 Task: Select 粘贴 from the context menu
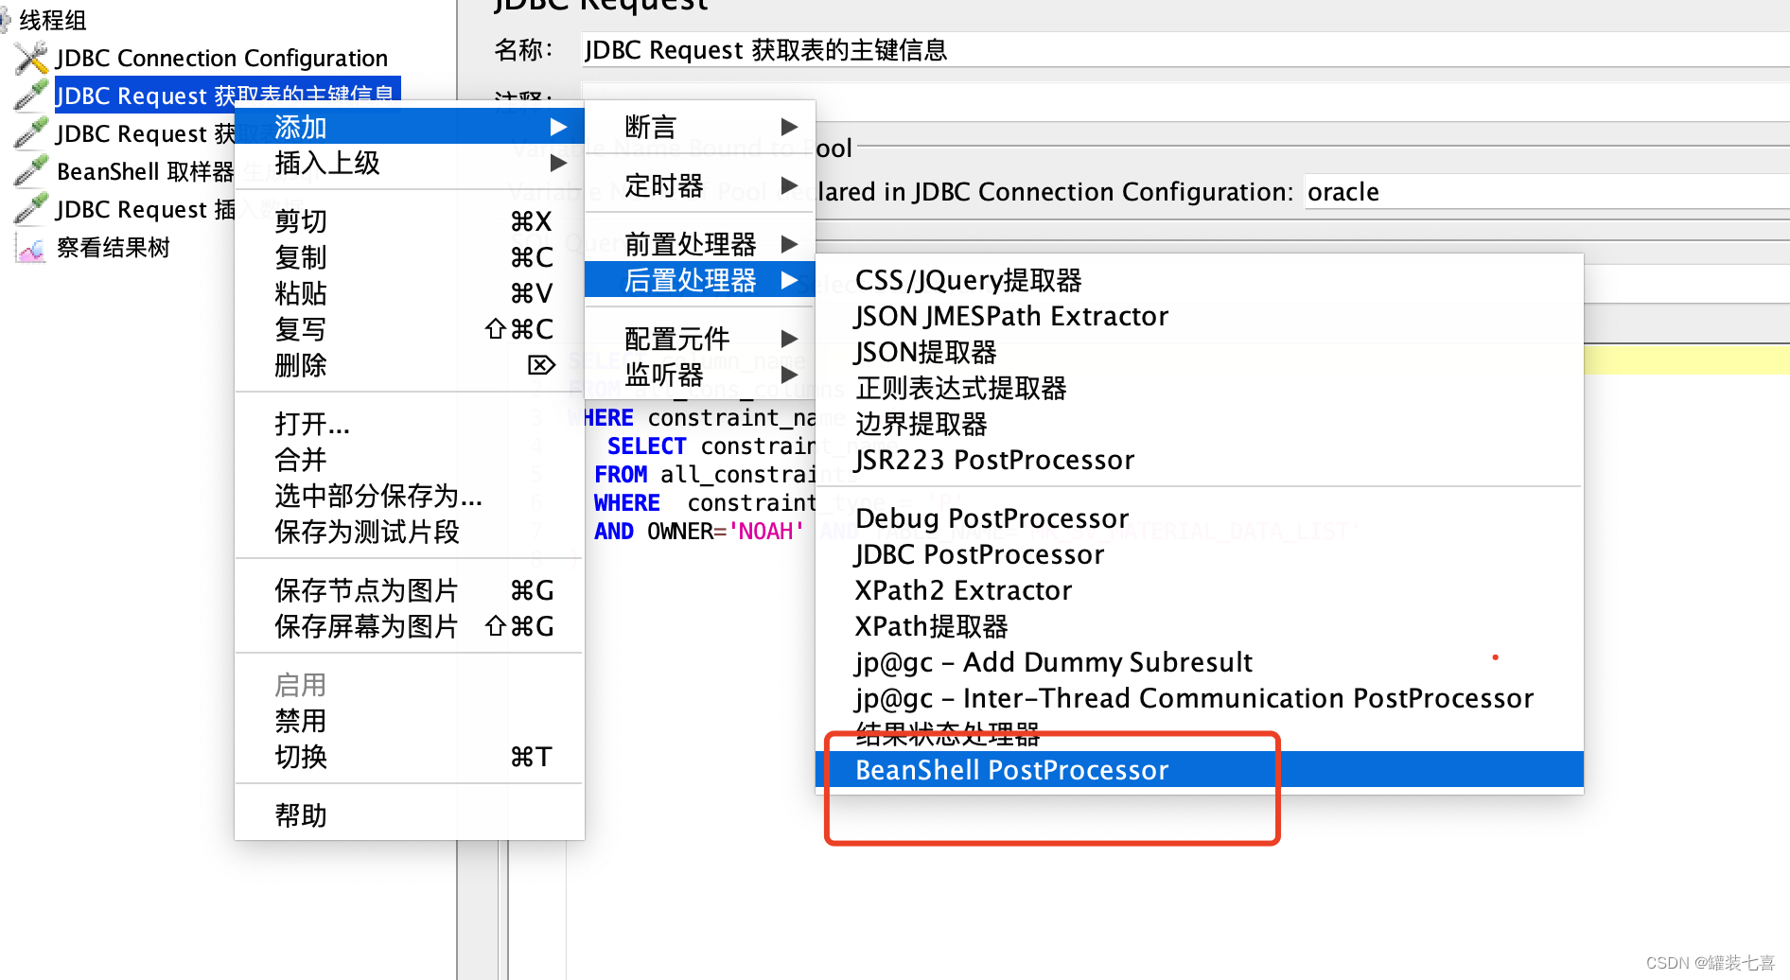[410, 293]
